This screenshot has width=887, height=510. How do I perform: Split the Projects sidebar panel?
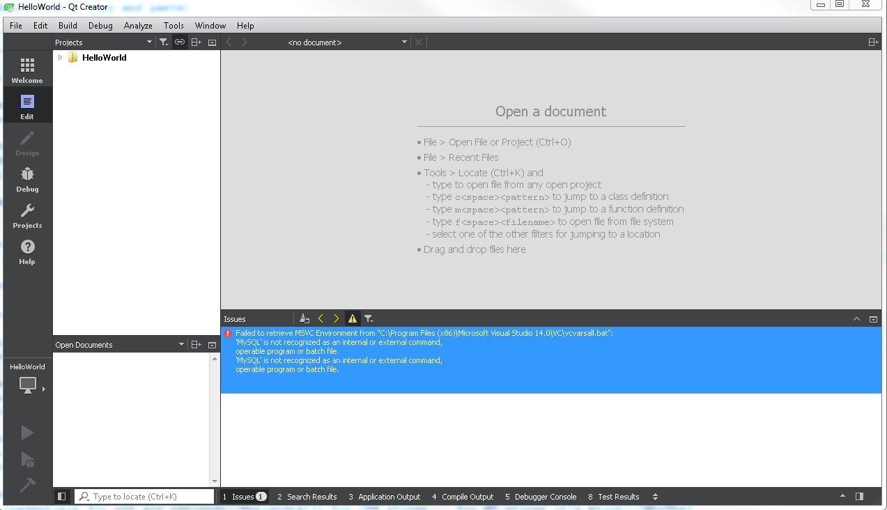coord(196,42)
